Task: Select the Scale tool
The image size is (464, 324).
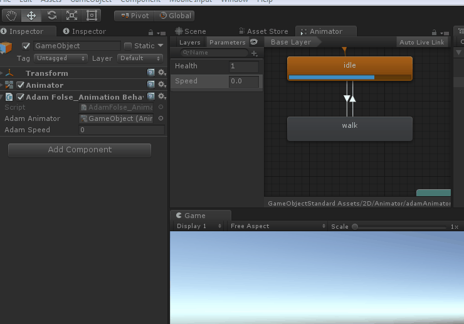Action: point(71,16)
